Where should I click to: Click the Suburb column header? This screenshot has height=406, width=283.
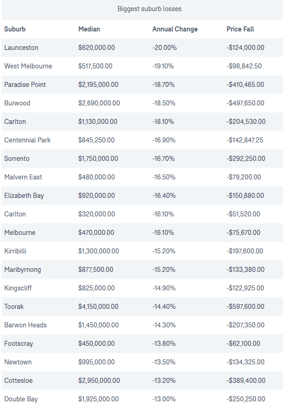pyautogui.click(x=15, y=29)
